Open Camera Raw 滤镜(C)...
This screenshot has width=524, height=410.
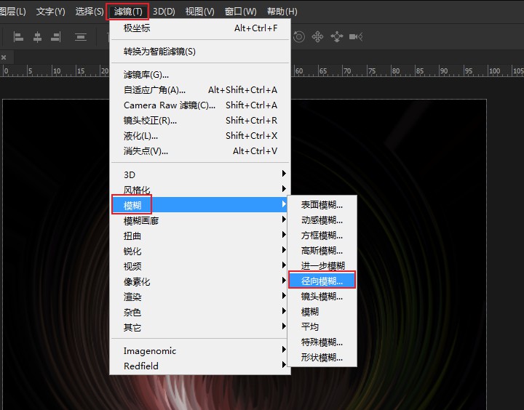pos(200,105)
